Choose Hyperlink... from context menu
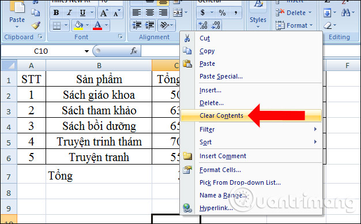 tap(251, 208)
